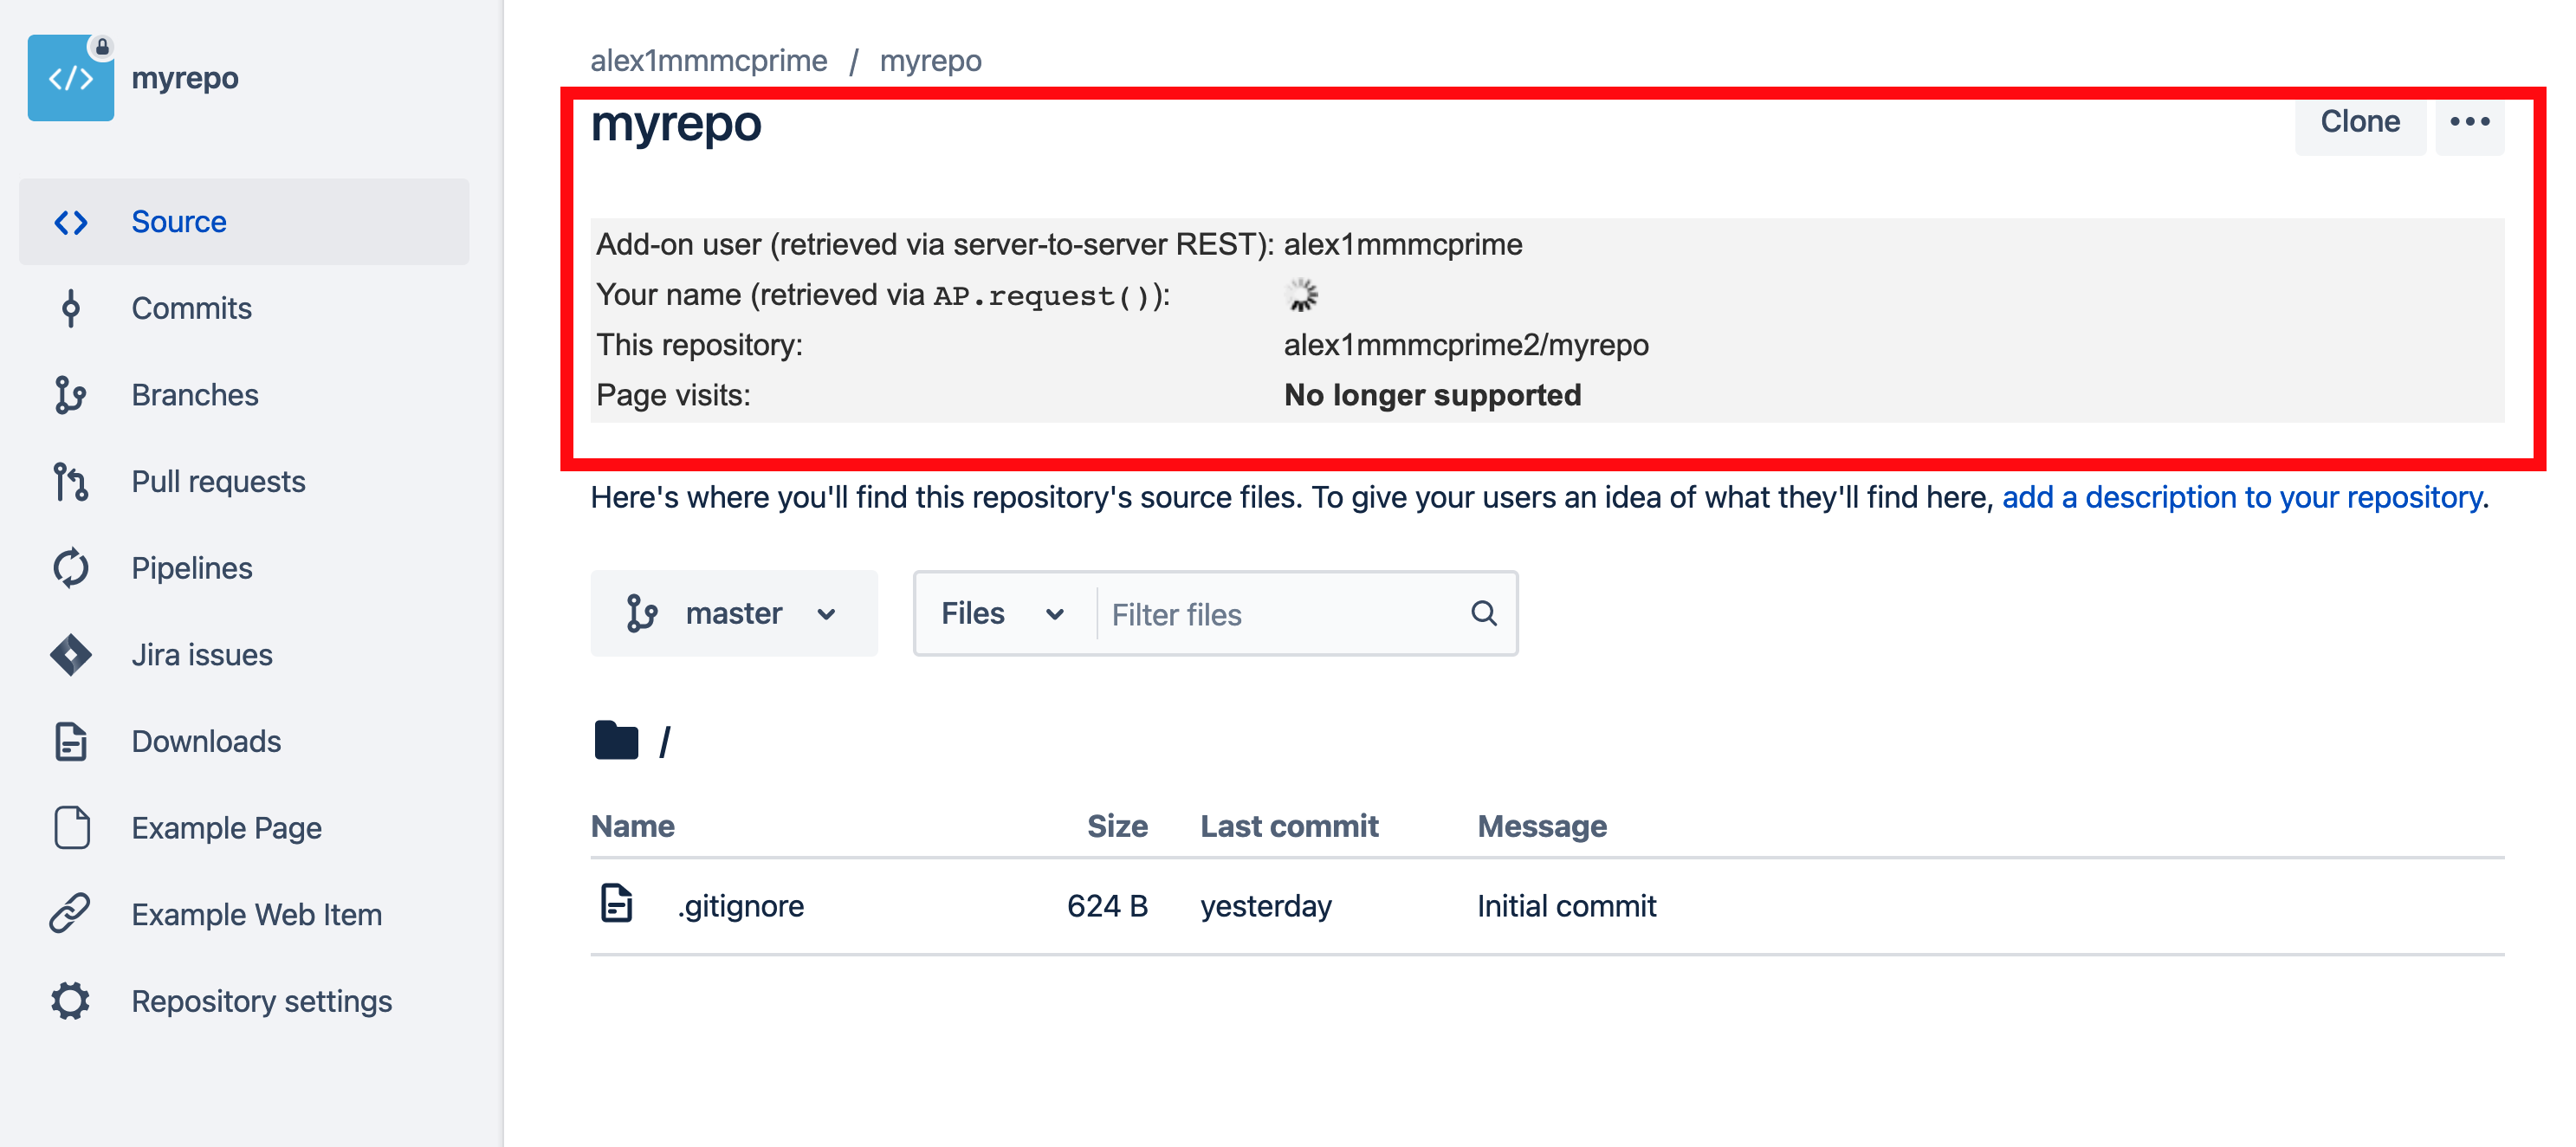
Task: Open Example Page
Action: tap(244, 828)
